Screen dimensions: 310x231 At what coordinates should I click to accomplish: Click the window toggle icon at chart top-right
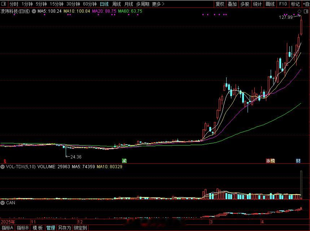point(306,12)
